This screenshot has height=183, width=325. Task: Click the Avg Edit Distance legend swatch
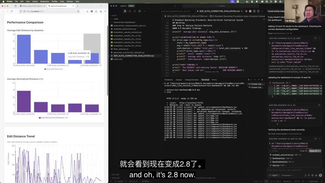click(x=45, y=69)
